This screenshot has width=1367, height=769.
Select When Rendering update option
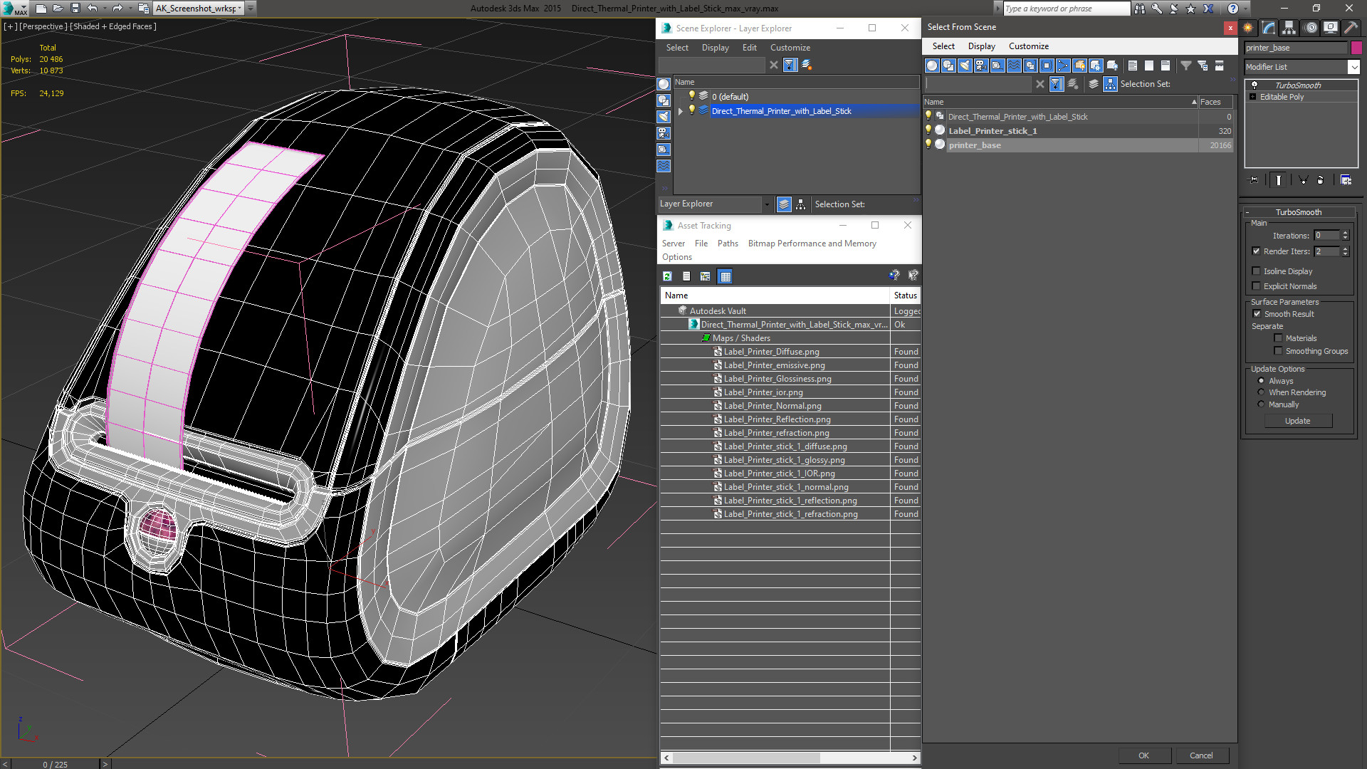(1261, 392)
